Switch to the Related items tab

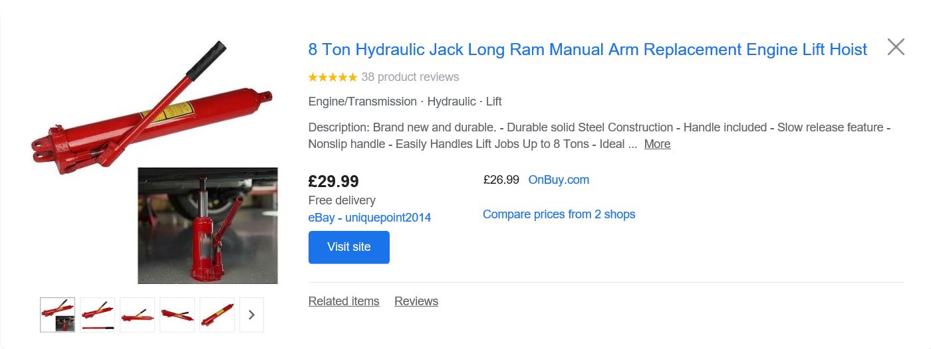344,301
